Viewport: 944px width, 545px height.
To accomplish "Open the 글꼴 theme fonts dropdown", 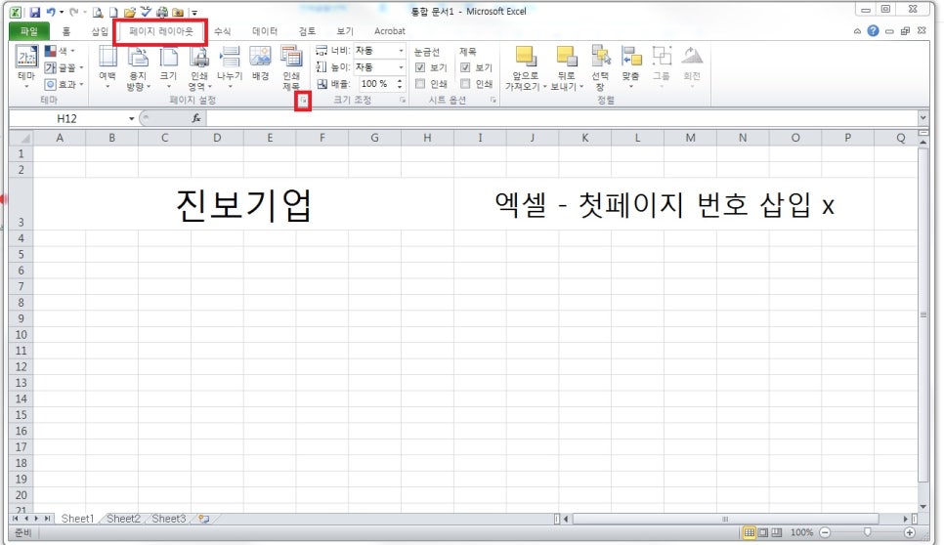I will (64, 67).
